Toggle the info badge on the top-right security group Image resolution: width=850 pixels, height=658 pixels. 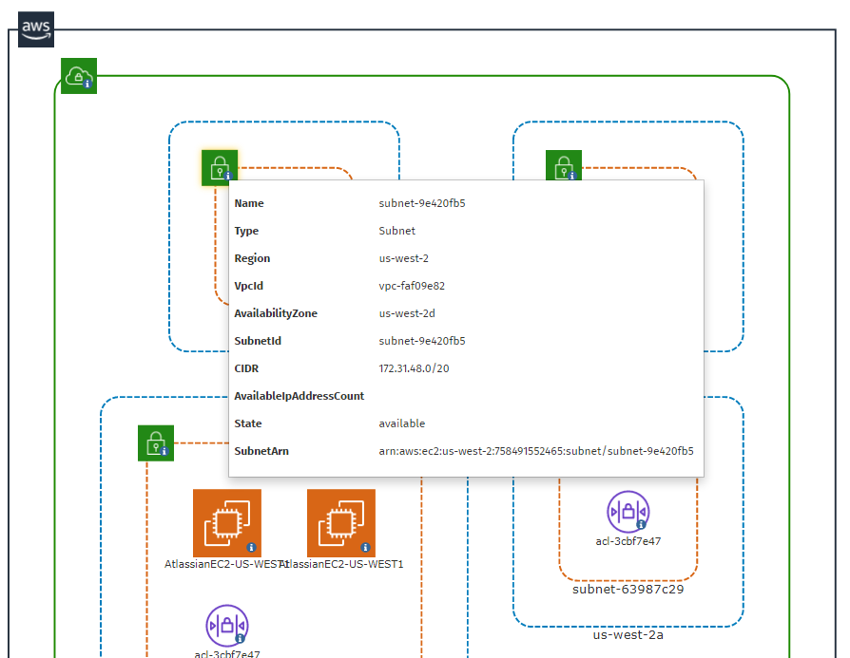click(x=572, y=175)
